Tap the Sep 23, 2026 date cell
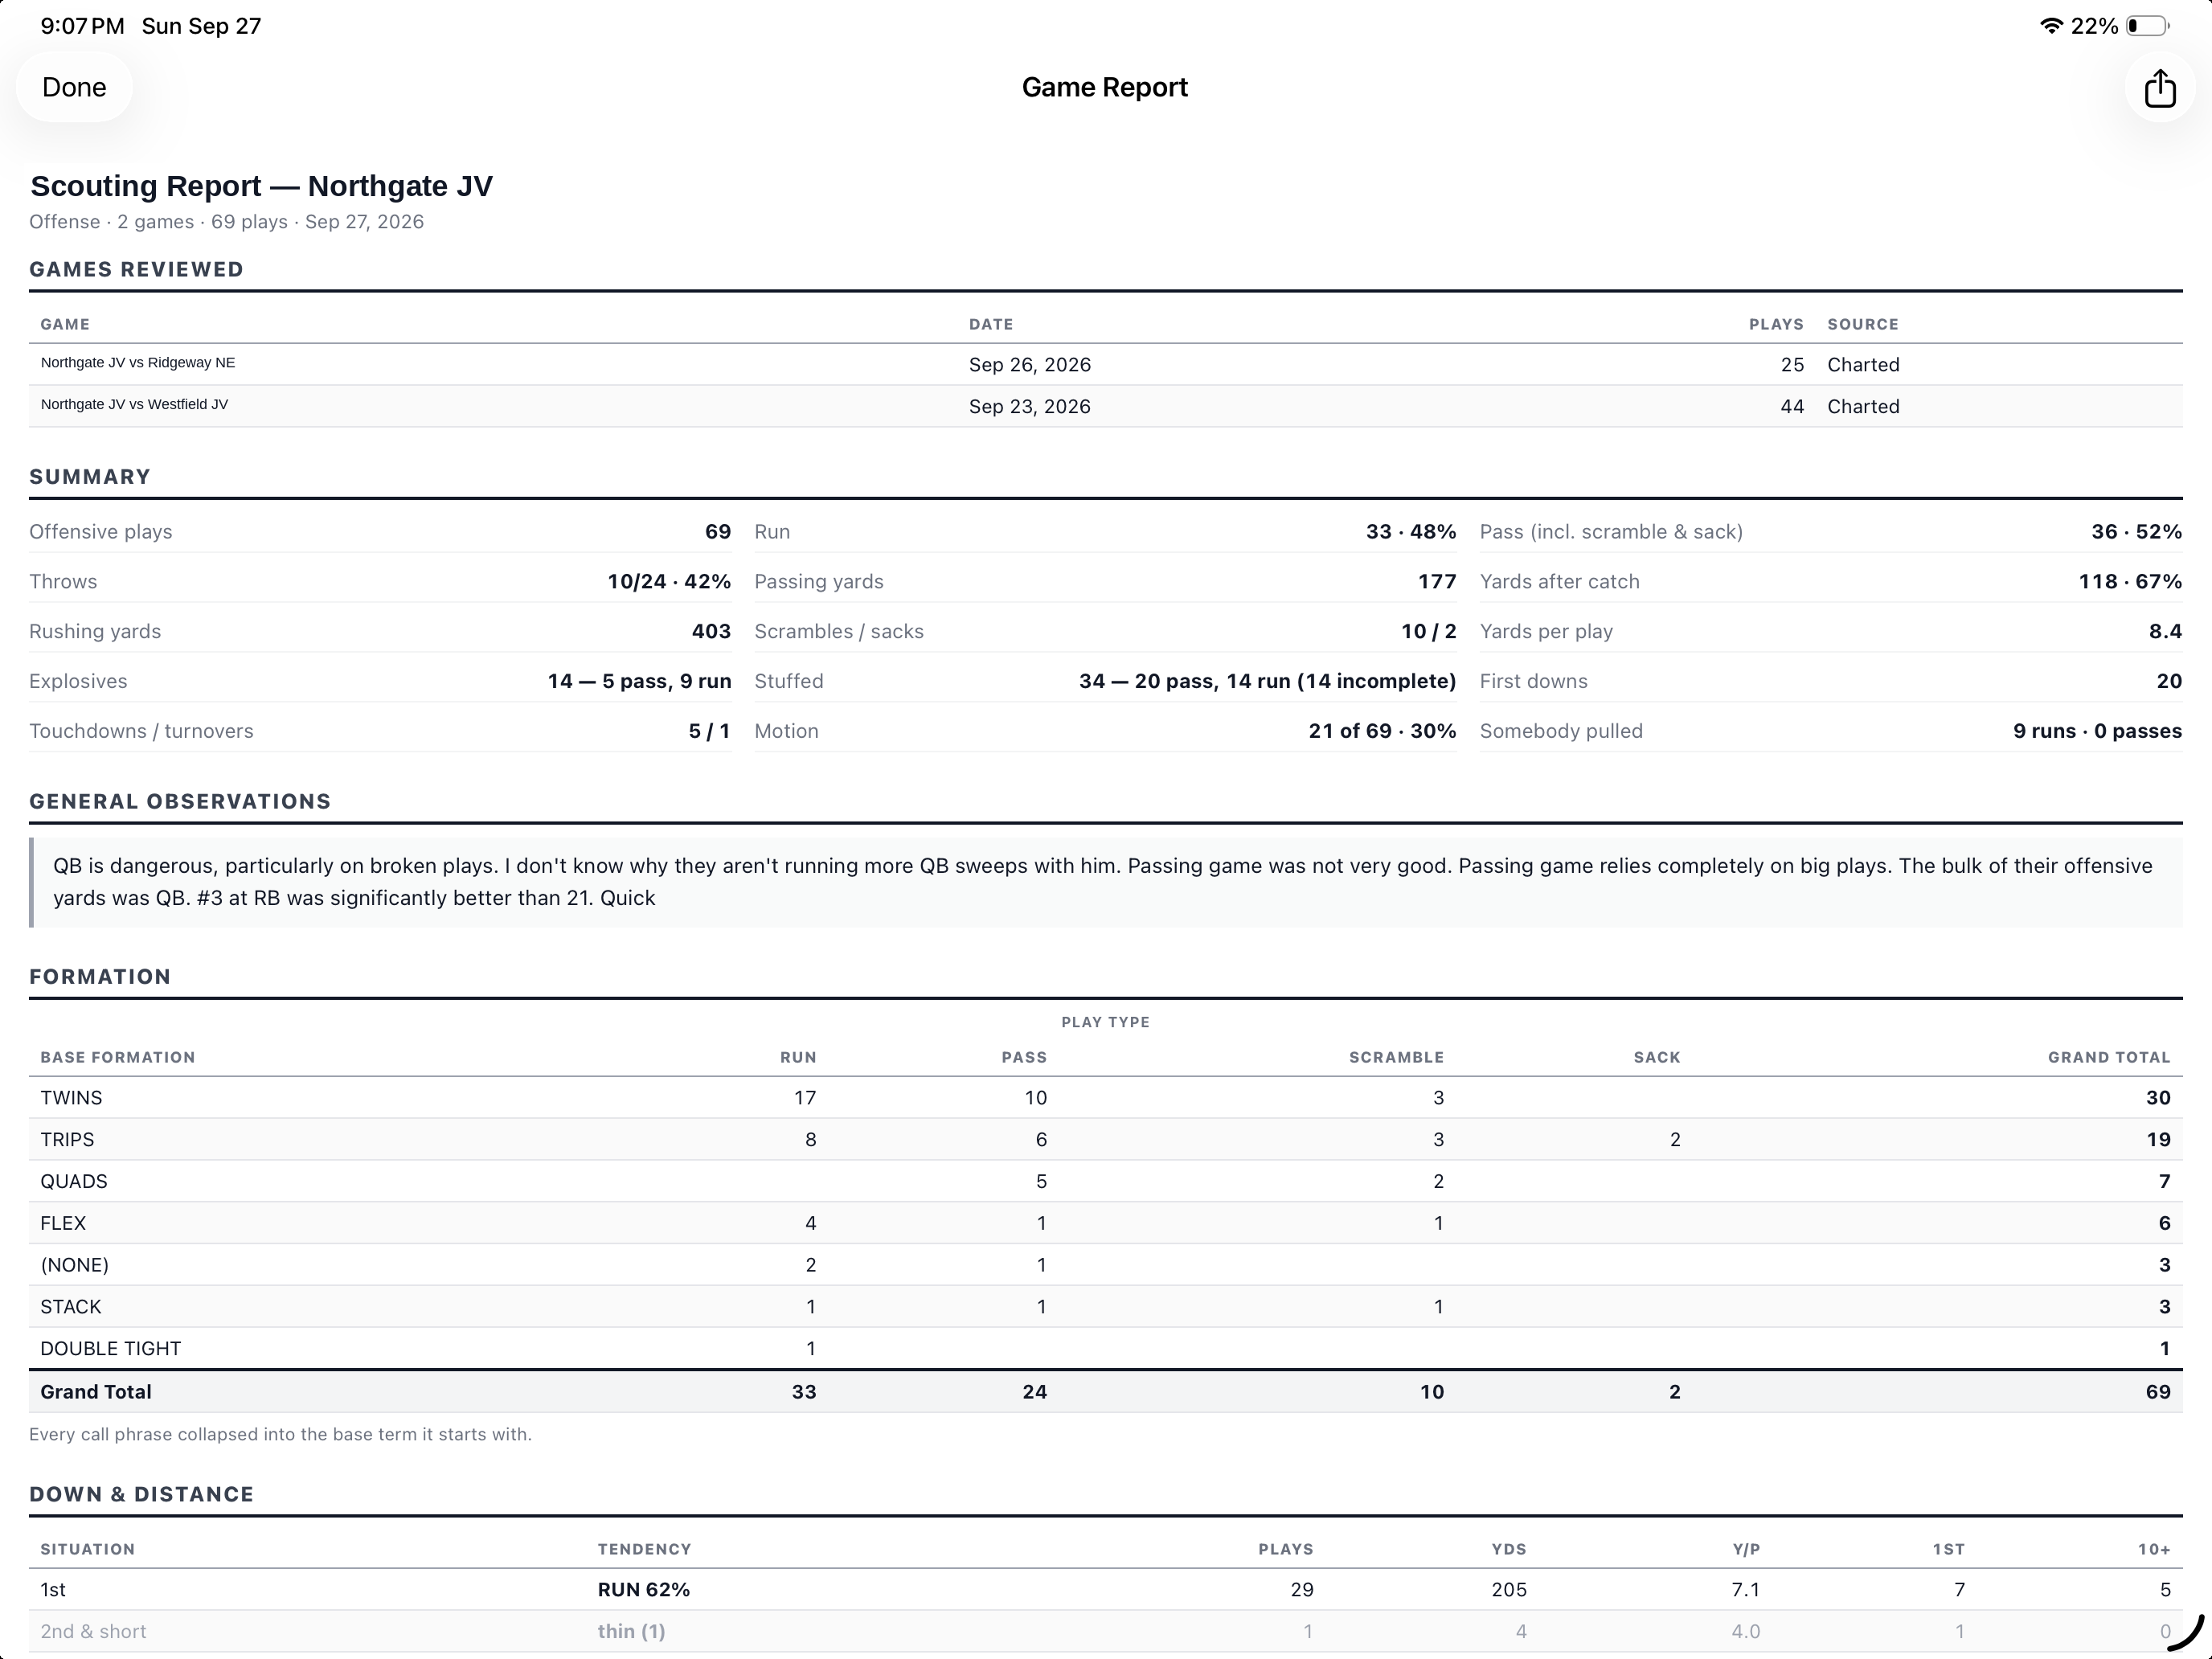This screenshot has width=2212, height=1659. coord(1029,407)
